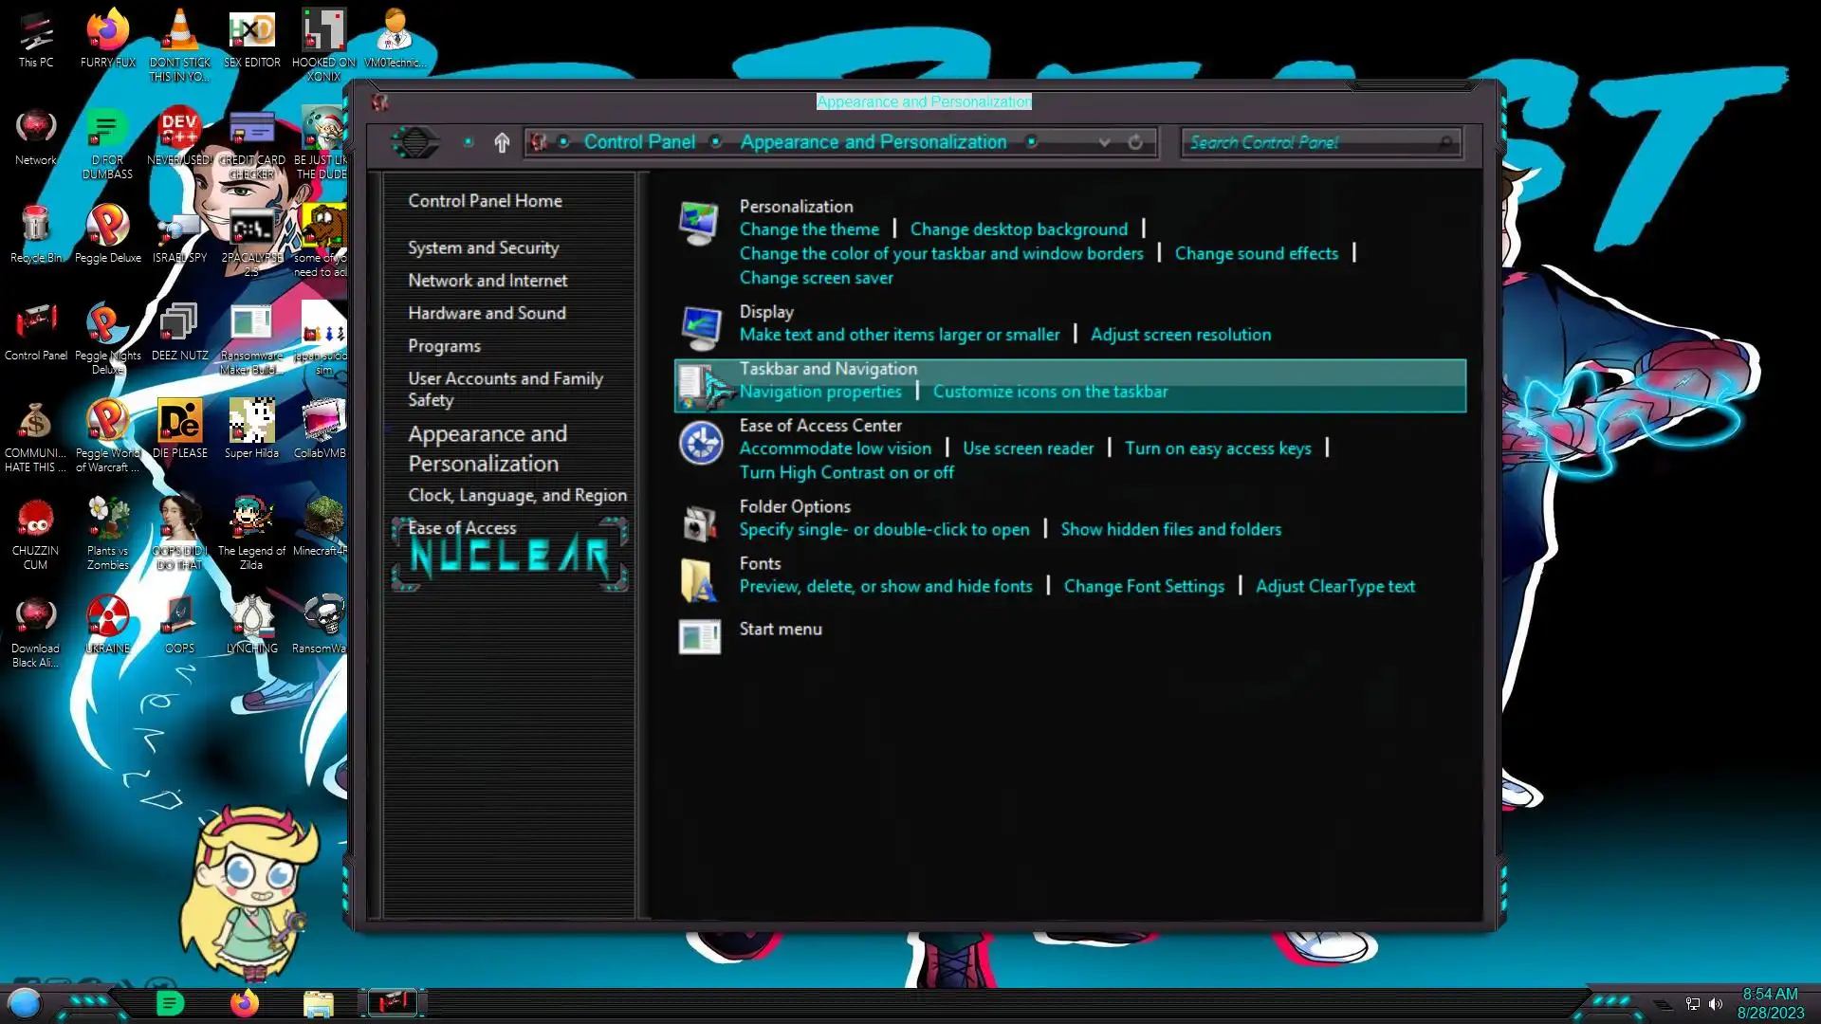The height and width of the screenshot is (1024, 1821).
Task: Click the Folder Options icon
Action: pos(700,523)
